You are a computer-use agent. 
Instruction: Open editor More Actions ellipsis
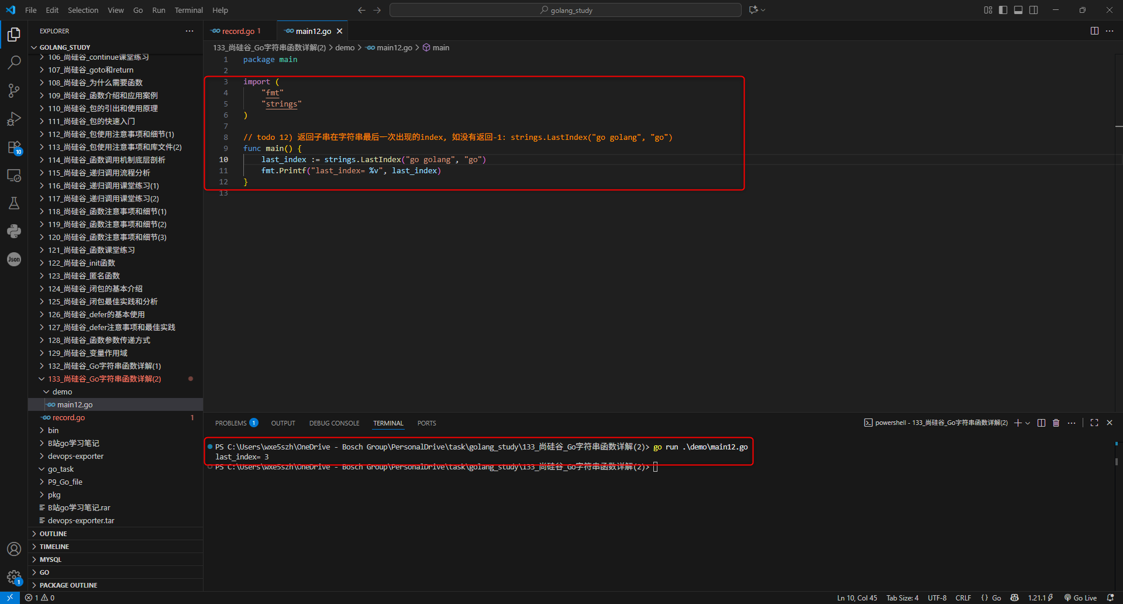[x=1110, y=31]
